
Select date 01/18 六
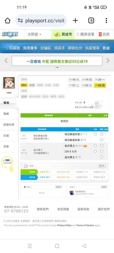point(74,79)
